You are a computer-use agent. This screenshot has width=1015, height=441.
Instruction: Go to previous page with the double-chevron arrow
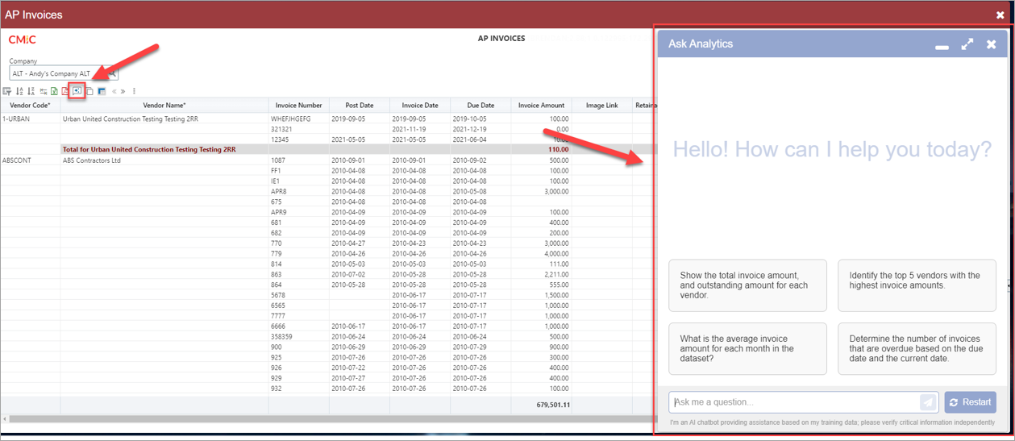click(114, 91)
